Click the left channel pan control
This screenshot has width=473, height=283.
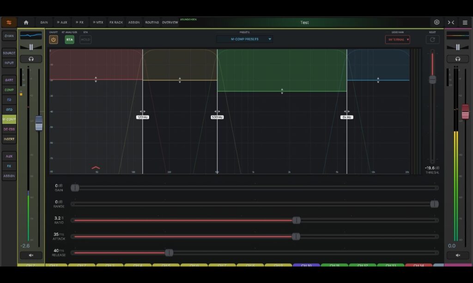(x=31, y=47)
